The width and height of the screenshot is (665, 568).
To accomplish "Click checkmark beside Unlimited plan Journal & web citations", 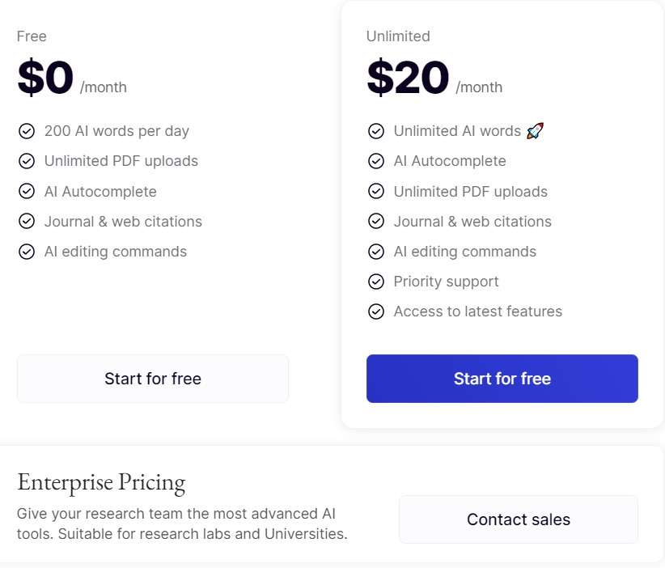I will click(376, 222).
